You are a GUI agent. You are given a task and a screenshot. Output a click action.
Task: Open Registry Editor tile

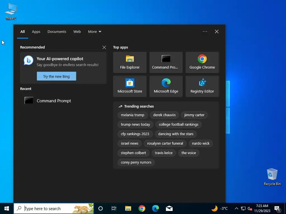tap(202, 86)
